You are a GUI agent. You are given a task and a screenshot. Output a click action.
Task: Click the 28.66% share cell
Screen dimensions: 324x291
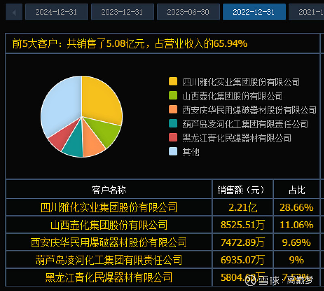(297, 208)
